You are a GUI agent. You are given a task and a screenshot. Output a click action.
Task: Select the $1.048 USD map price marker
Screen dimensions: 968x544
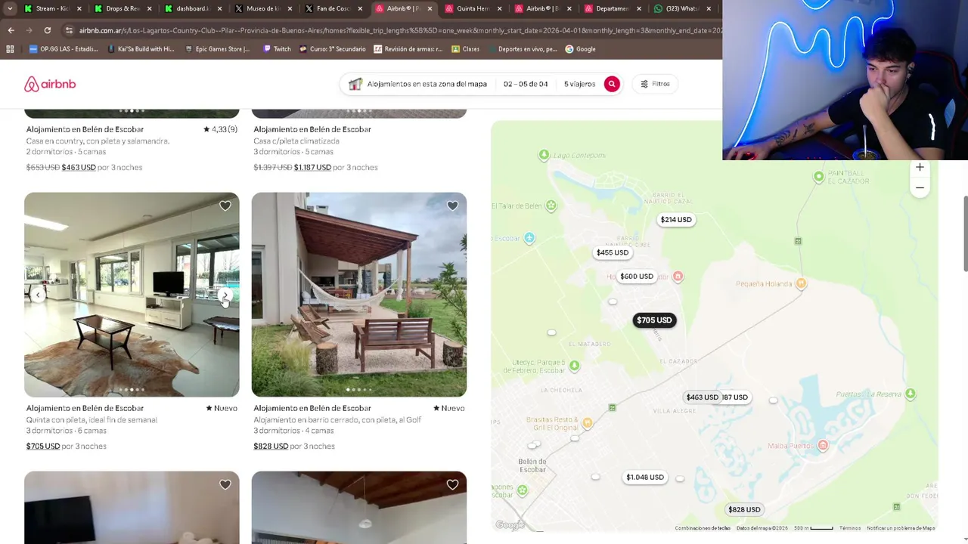(645, 478)
